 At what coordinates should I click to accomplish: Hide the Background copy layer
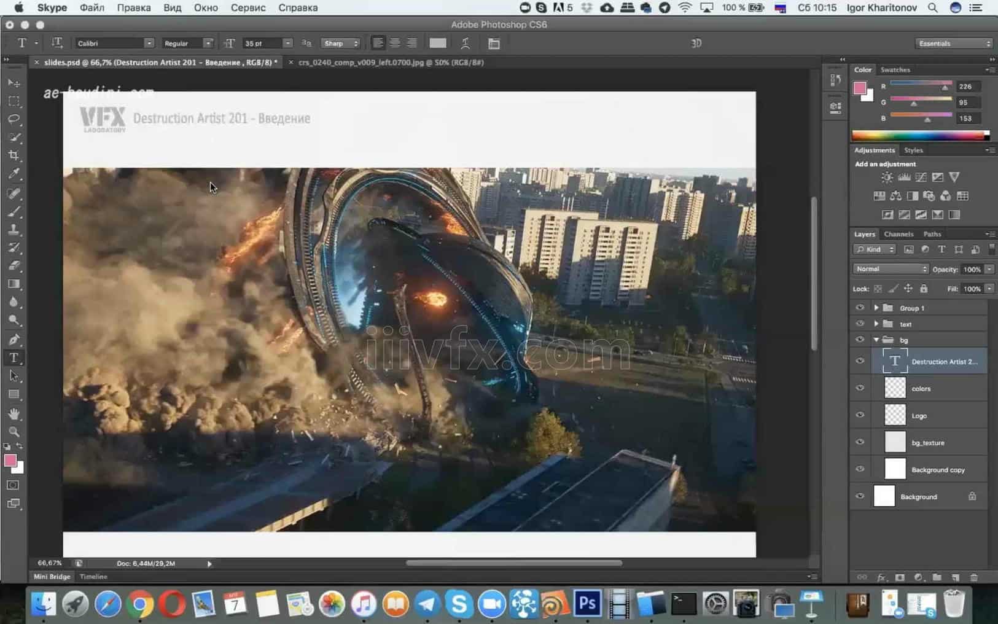pos(860,469)
